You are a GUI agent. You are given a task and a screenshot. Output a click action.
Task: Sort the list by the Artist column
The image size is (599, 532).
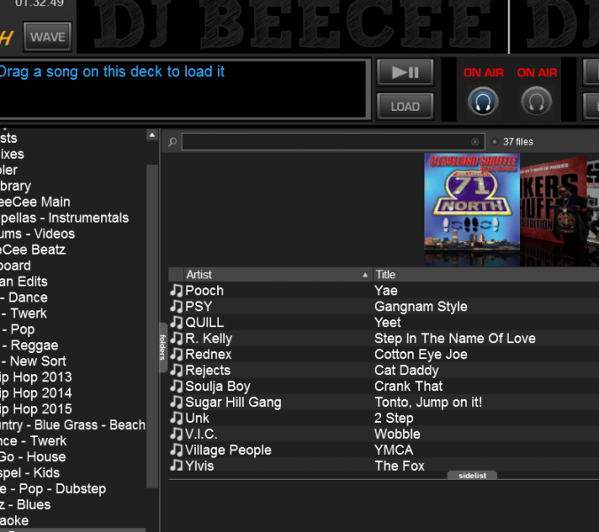pyautogui.click(x=276, y=274)
